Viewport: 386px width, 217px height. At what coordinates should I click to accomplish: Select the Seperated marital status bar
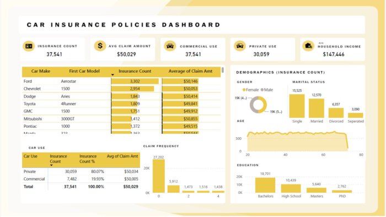pos(356,115)
